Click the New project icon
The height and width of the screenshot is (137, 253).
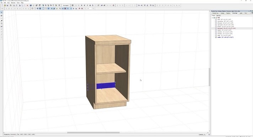pos(2,5)
